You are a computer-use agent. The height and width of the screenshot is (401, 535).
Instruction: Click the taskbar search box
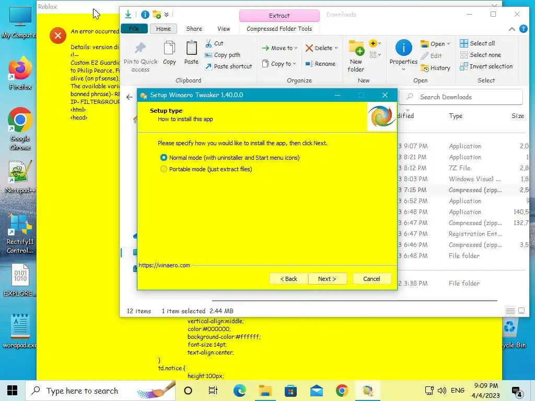[101, 391]
